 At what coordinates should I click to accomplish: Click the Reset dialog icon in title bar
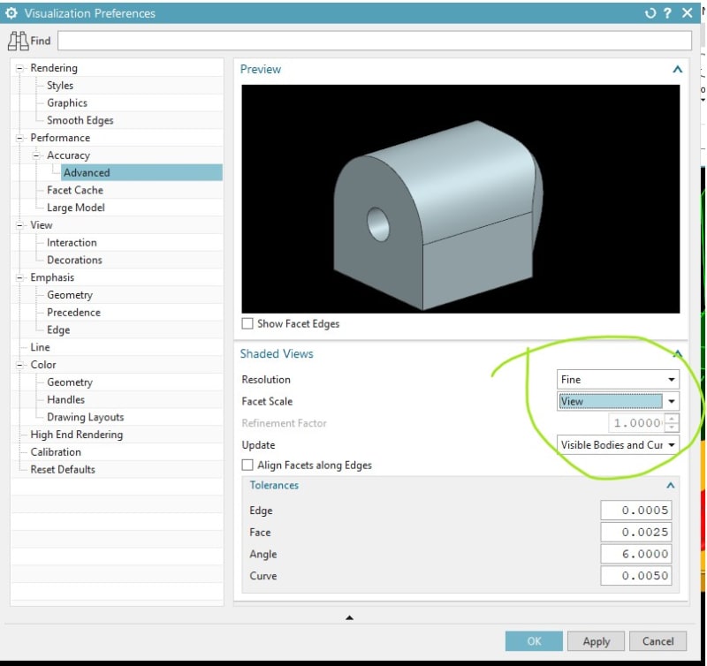650,13
